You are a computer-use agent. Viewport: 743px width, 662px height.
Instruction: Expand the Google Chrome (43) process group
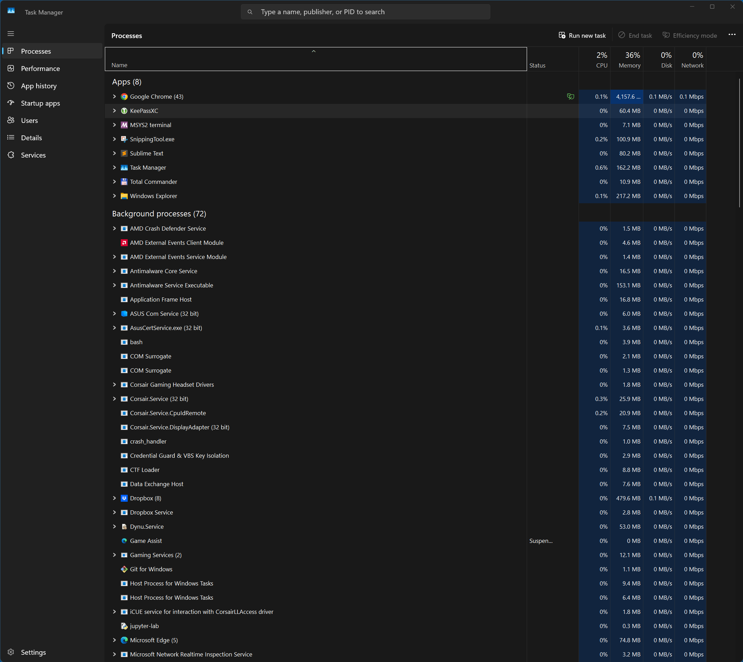pos(114,96)
